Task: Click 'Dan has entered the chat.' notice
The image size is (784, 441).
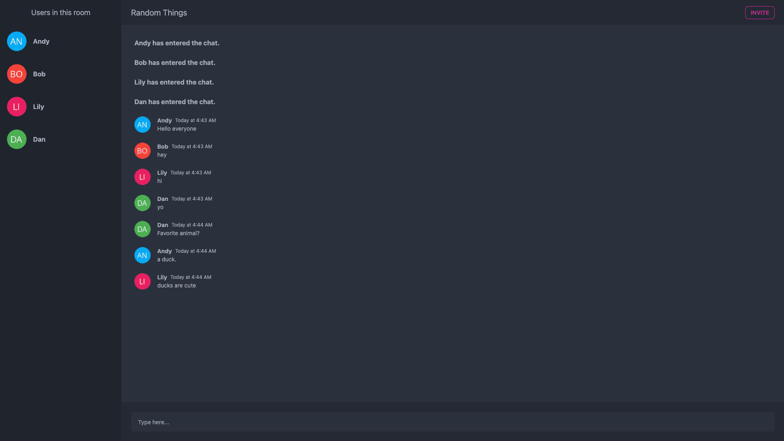Action: [x=175, y=102]
